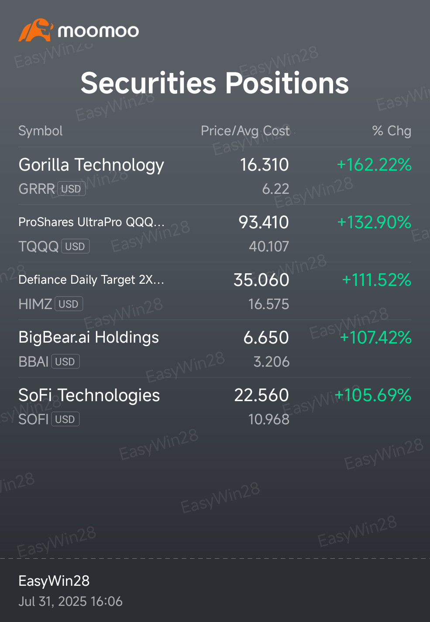Sort by the % Chg column header
430x622 pixels.
pyautogui.click(x=392, y=131)
